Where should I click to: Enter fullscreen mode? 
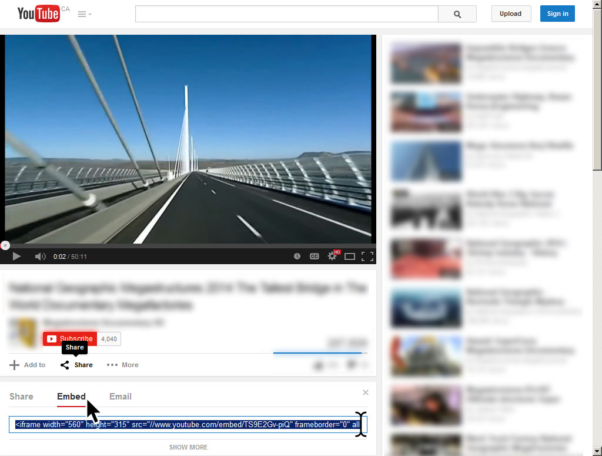click(x=367, y=257)
